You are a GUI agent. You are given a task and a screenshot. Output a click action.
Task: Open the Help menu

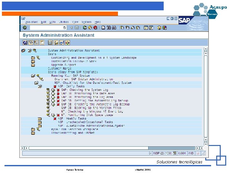click(98, 22)
